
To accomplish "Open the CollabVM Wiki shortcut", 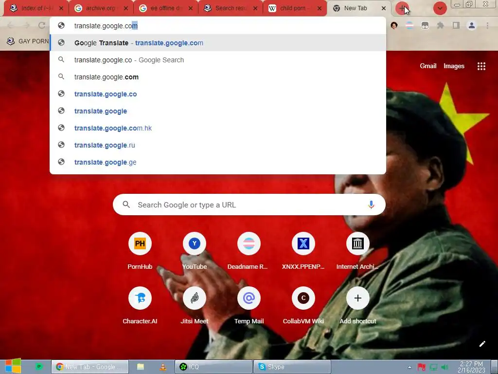I will [303, 306].
